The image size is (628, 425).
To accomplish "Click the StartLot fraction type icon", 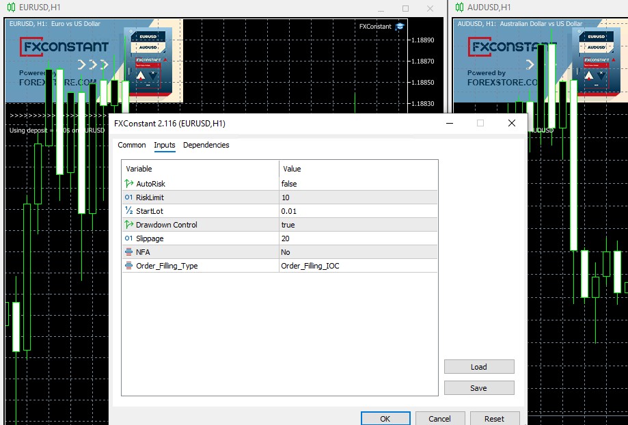I will 129,211.
